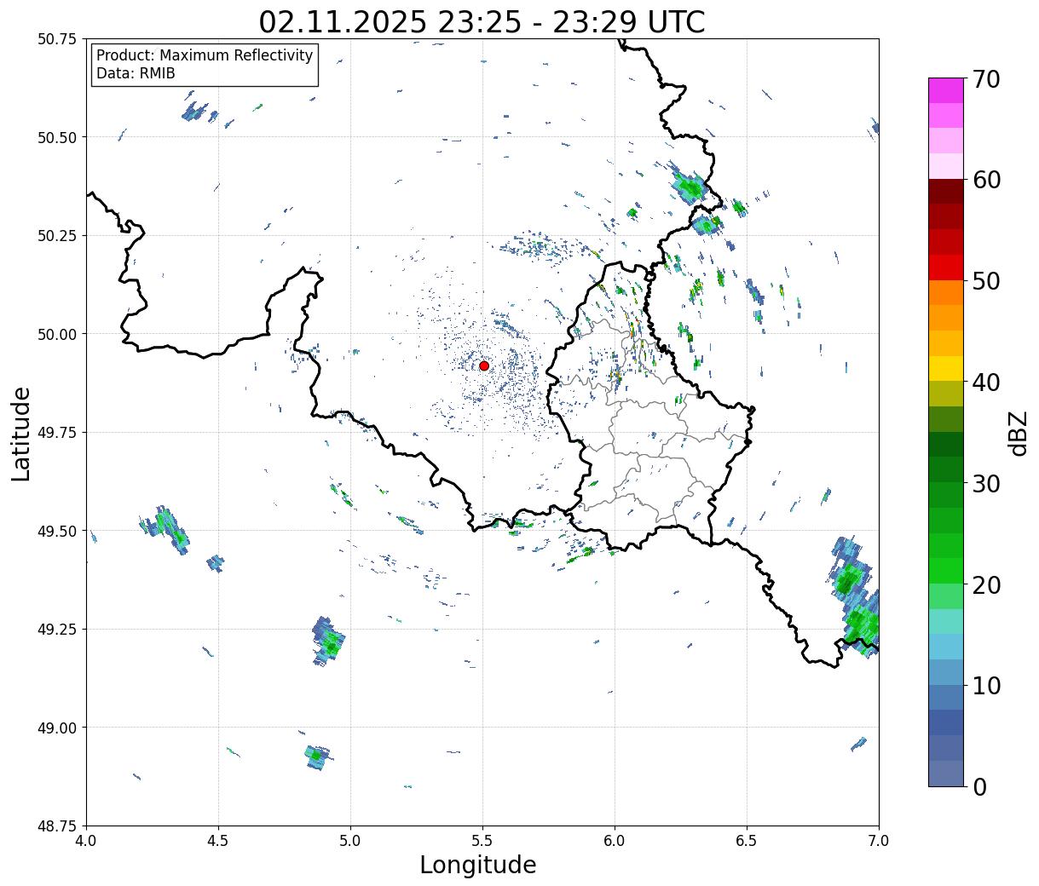Screen dimensions: 1039x886
Task: Click the colorbar tick label 40
Action: pyautogui.click(x=987, y=383)
